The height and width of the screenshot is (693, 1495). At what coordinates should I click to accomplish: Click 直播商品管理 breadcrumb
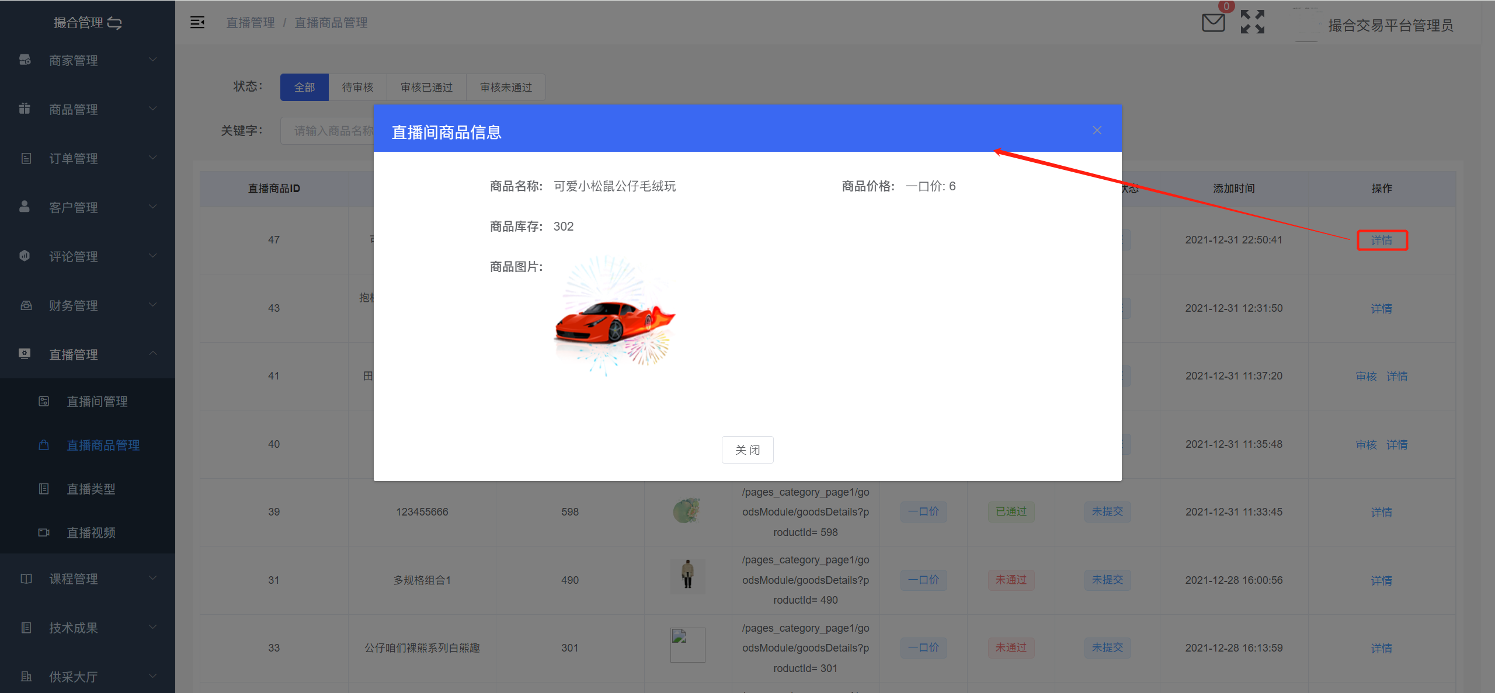[331, 23]
